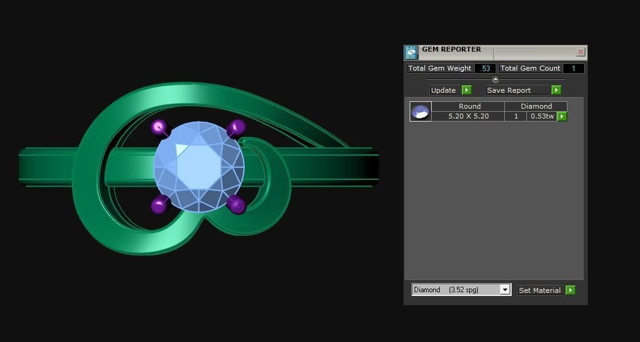Click the gem quantity cell showing 1
Image resolution: width=640 pixels, height=342 pixels.
(x=515, y=116)
